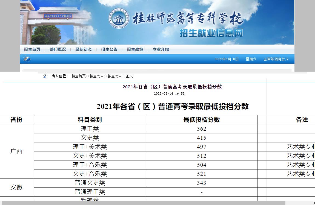Open the 招生政策 menu item
The image size is (315, 205).
click(135, 49)
